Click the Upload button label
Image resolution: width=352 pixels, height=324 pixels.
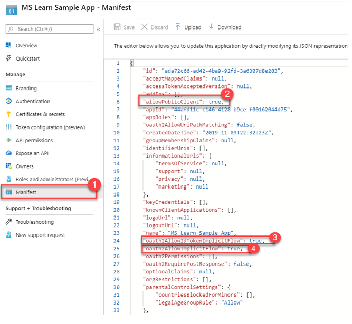pos(193,27)
